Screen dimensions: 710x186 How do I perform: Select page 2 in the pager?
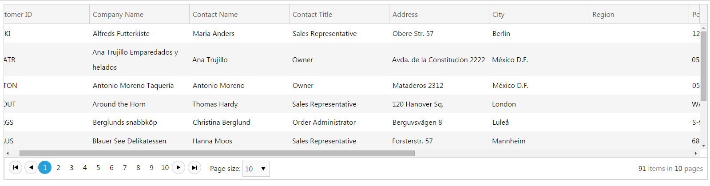(58, 167)
